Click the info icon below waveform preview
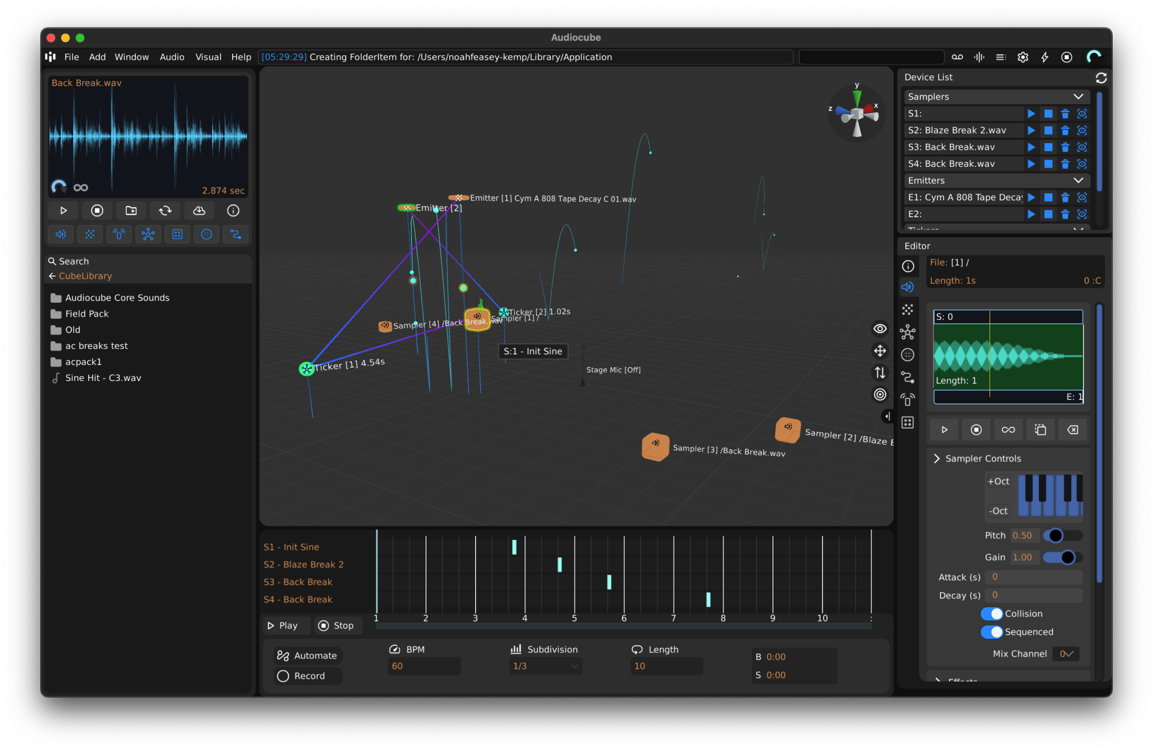Viewport: 1153px width, 751px height. (x=233, y=211)
